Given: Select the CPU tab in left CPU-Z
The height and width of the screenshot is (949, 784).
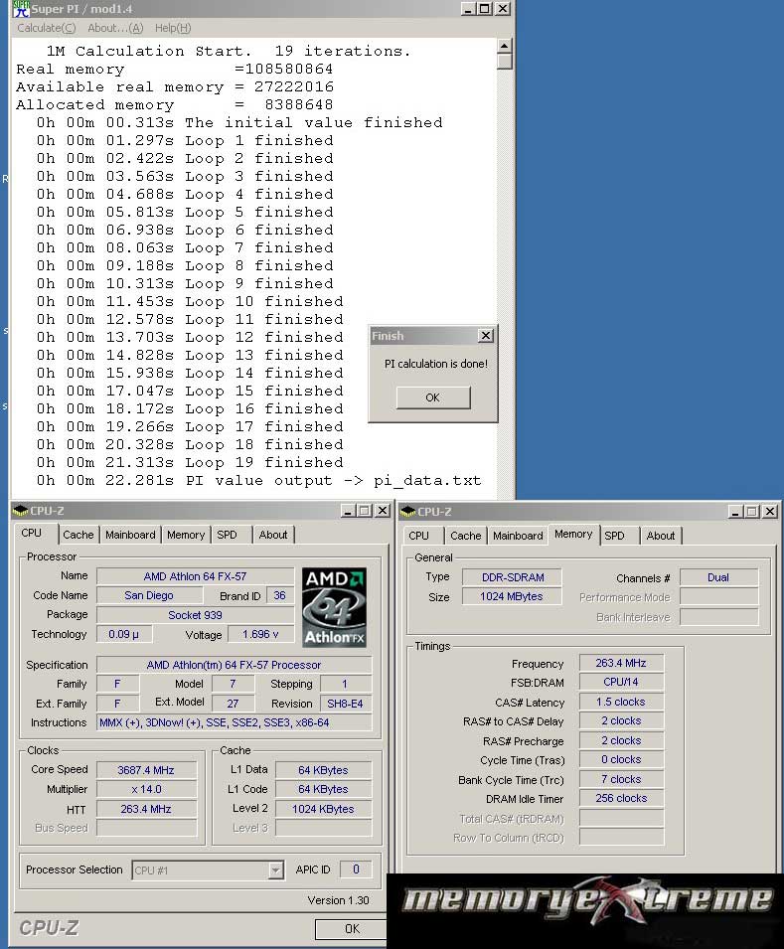Looking at the screenshot, I should [32, 534].
